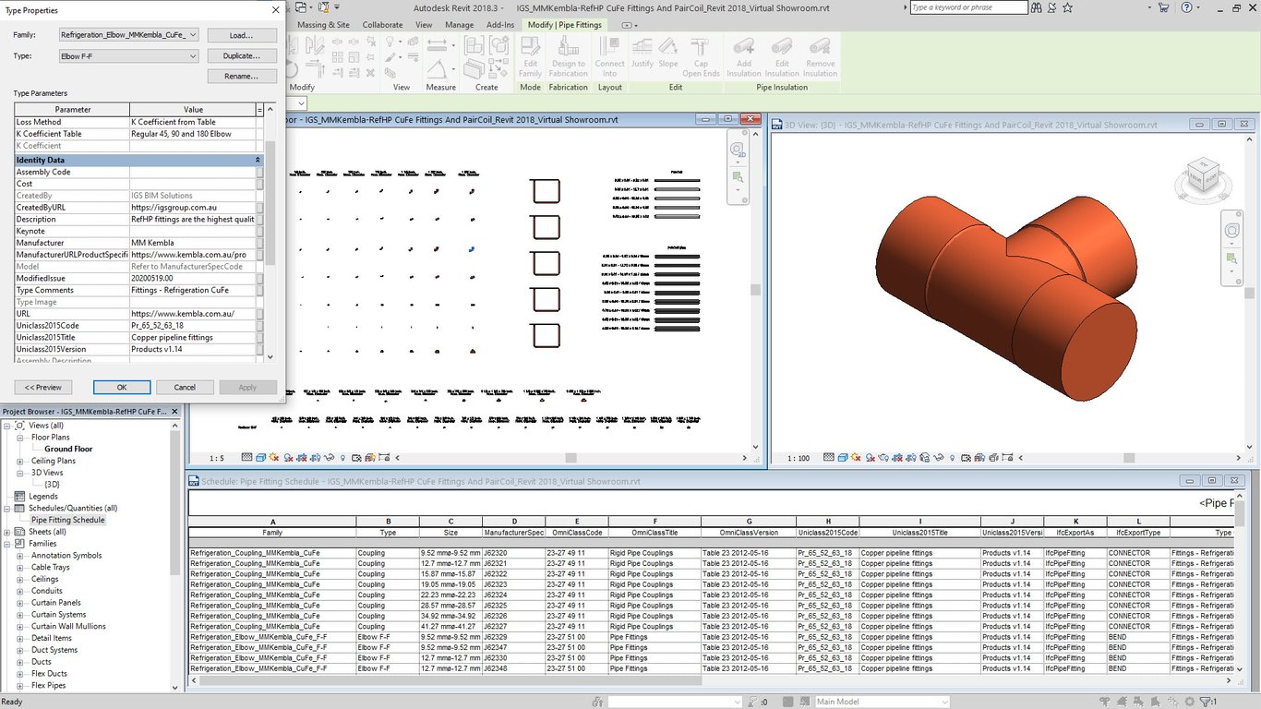Toggle the Manufacturer parameter association button

259,243
